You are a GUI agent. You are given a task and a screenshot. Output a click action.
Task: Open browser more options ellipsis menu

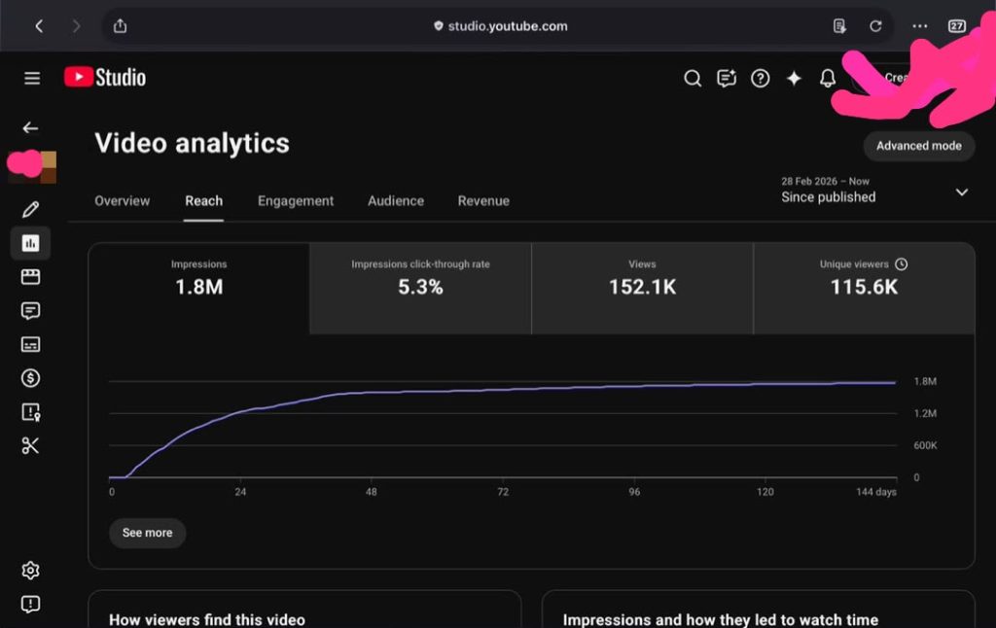[919, 26]
